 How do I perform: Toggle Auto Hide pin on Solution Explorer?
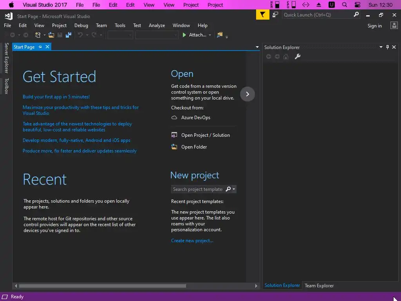point(387,47)
